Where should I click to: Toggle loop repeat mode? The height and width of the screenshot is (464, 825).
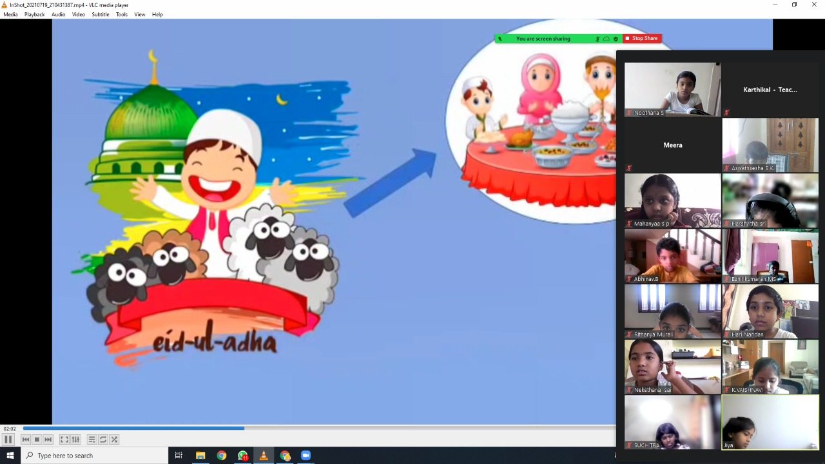click(x=103, y=440)
